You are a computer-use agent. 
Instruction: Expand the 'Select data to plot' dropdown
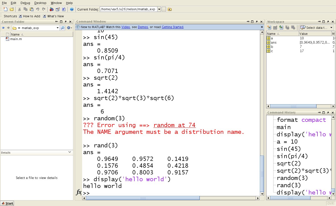pyautogui.click(x=331, y=28)
